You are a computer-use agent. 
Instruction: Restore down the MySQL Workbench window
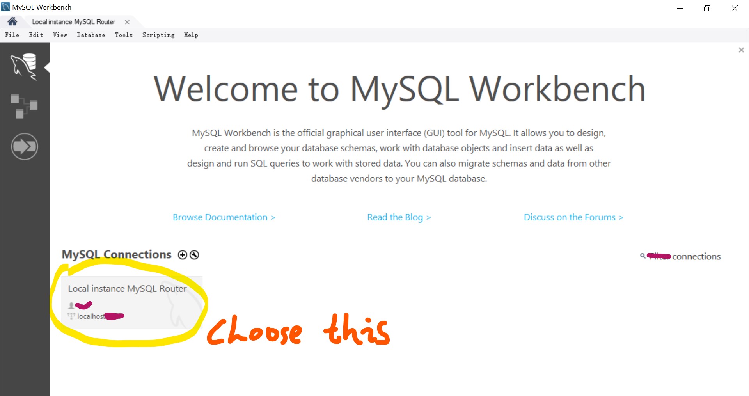[x=707, y=8]
